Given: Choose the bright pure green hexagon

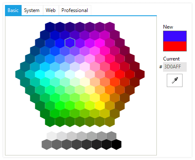Looking at the screenshot, I should click(x=60, y=106).
